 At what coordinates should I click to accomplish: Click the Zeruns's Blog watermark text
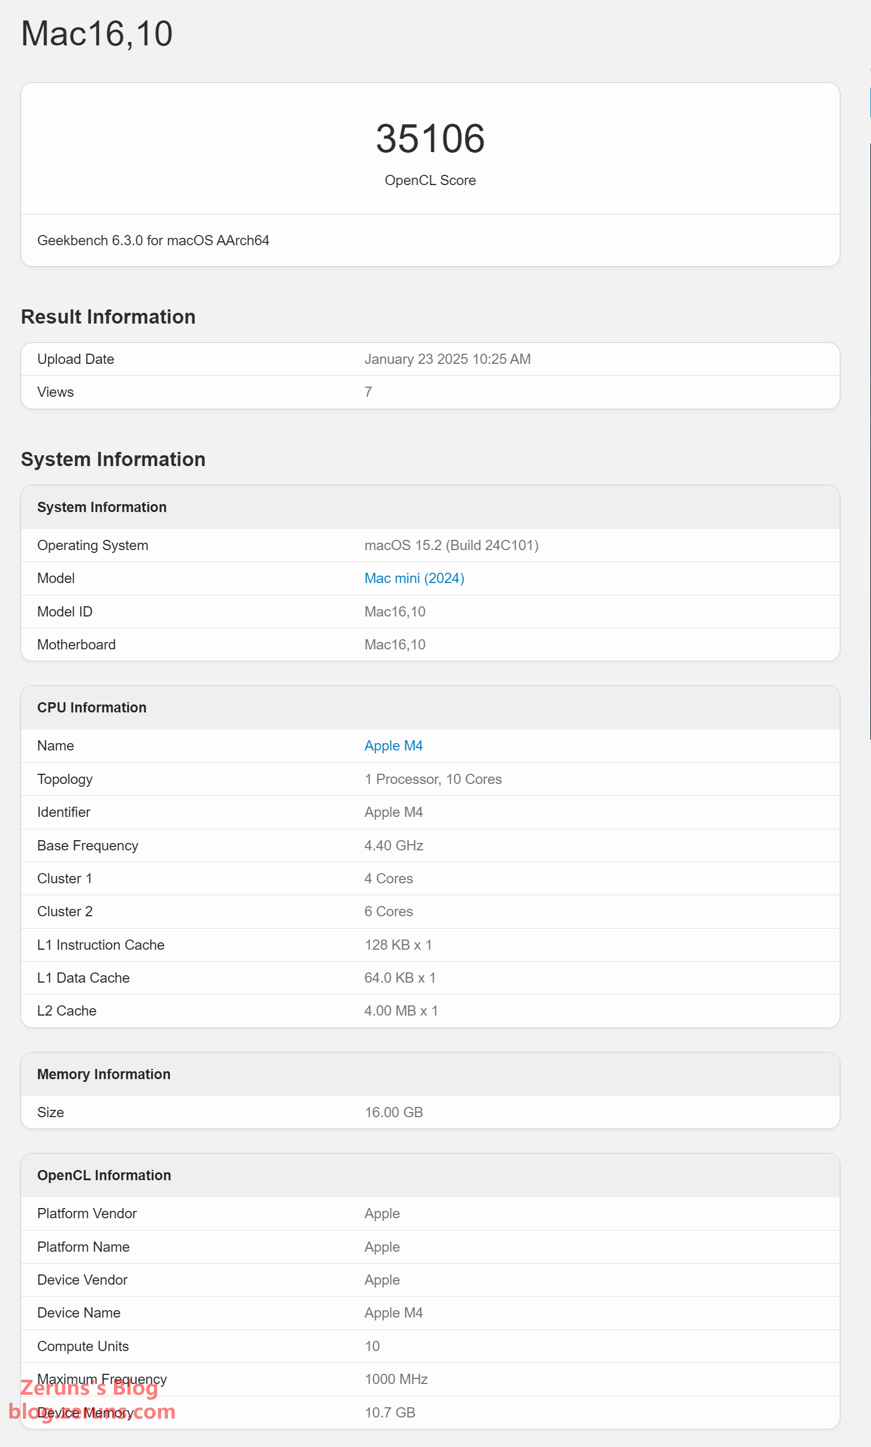click(x=89, y=1390)
